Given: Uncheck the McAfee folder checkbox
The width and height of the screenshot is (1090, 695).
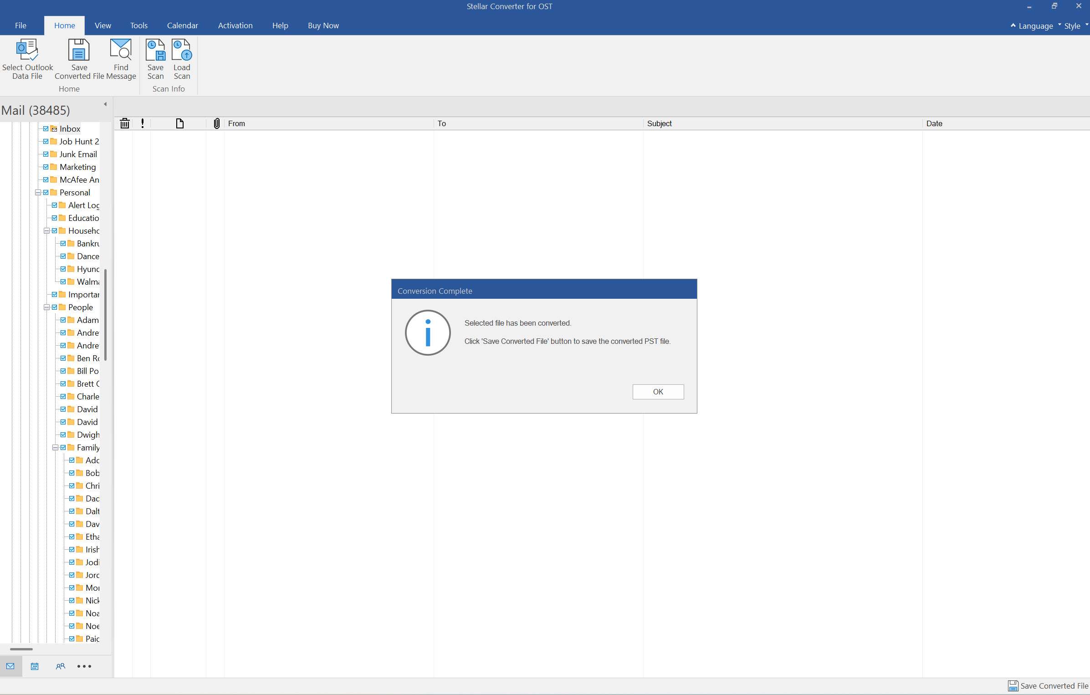Looking at the screenshot, I should click(x=46, y=180).
